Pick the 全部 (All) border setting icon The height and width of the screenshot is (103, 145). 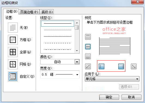point(13,52)
